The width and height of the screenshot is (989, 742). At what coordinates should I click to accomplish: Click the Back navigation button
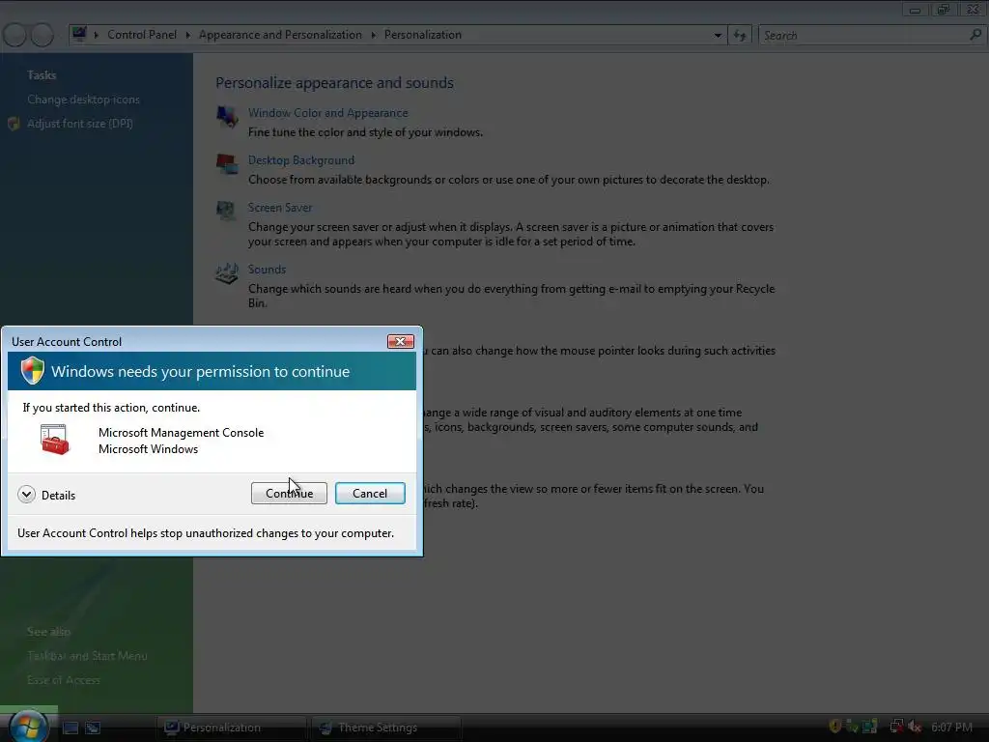tap(14, 35)
